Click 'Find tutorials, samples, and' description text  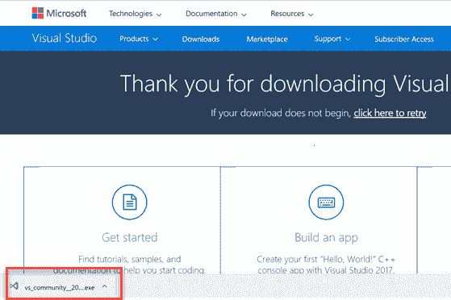tap(130, 259)
